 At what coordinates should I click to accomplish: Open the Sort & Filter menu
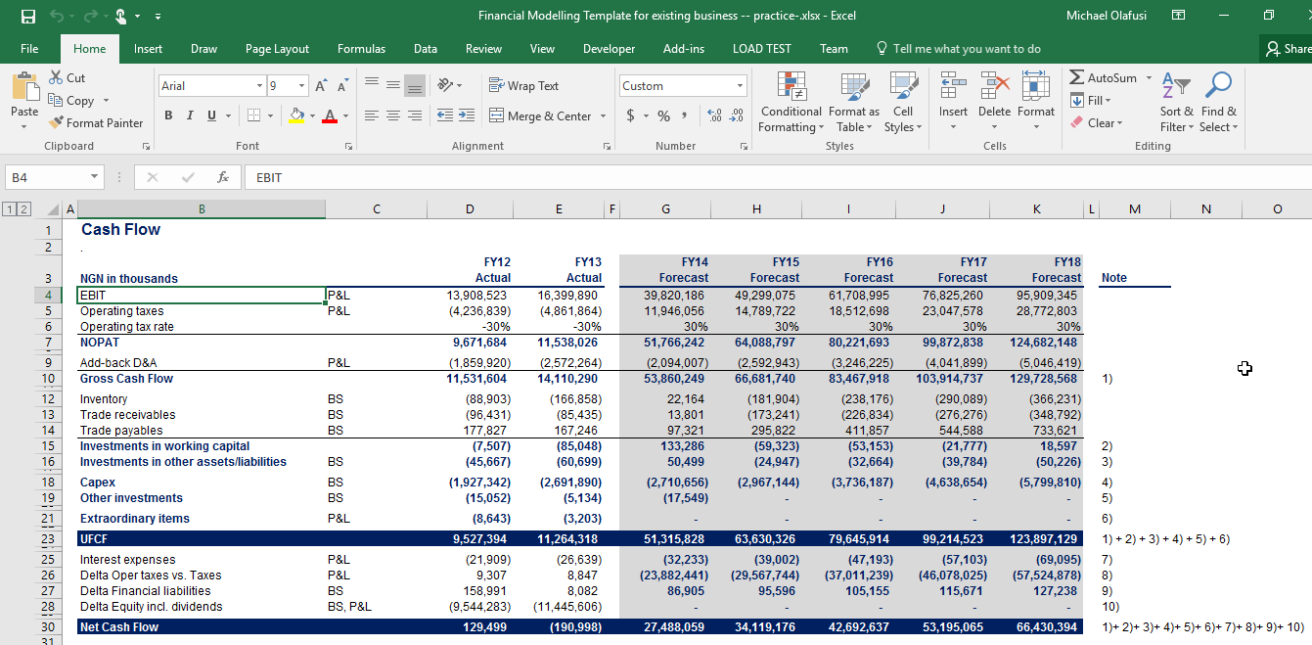(1177, 103)
